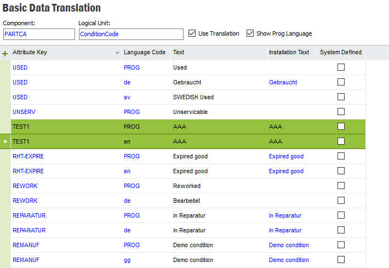Check System Defined for REWORK de row
This screenshot has width=389, height=268.
(341, 201)
